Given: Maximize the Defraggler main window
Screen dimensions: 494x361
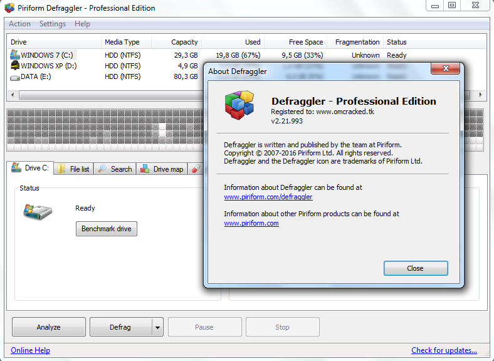Looking at the screenshot, I should pyautogui.click(x=452, y=6).
